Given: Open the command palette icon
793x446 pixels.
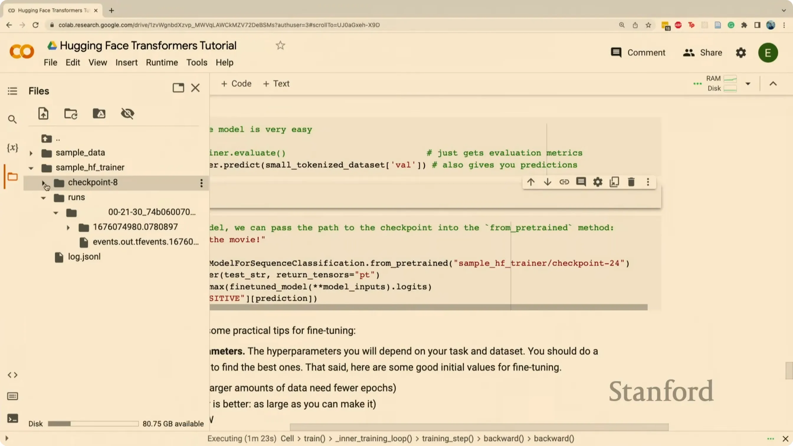Looking at the screenshot, I should pyautogui.click(x=12, y=396).
